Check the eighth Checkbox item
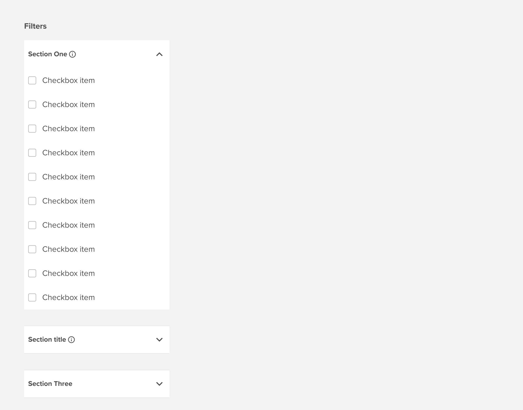This screenshot has height=410, width=523. (x=32, y=249)
